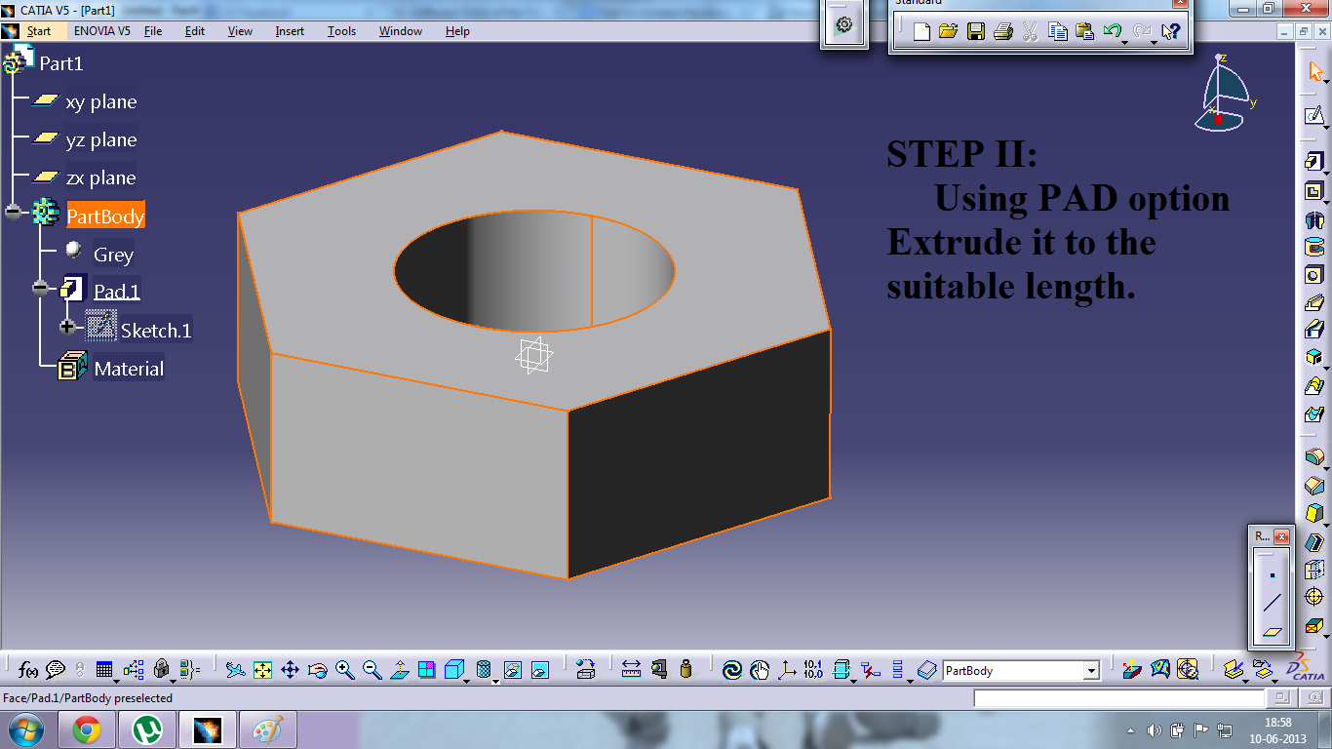Collapse the PartBody tree node
1332x749 pixels.
coord(13,212)
